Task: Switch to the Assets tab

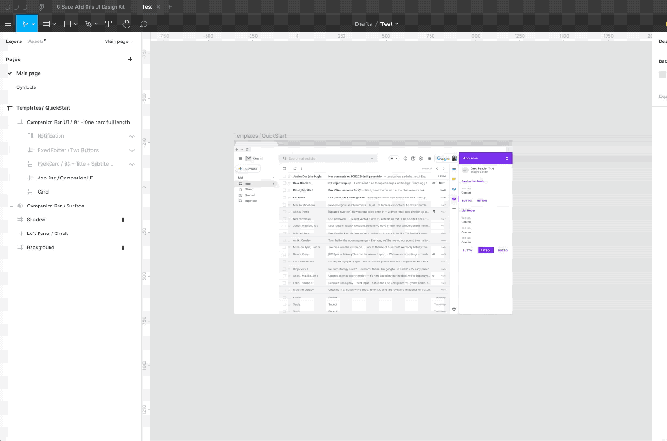Action: coord(36,41)
